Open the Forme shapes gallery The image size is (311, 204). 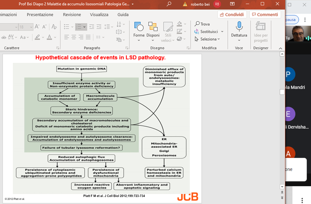[x=139, y=32]
